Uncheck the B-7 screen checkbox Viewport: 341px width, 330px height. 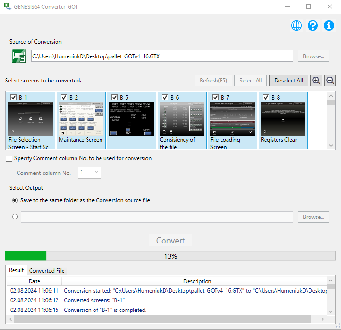(x=215, y=97)
